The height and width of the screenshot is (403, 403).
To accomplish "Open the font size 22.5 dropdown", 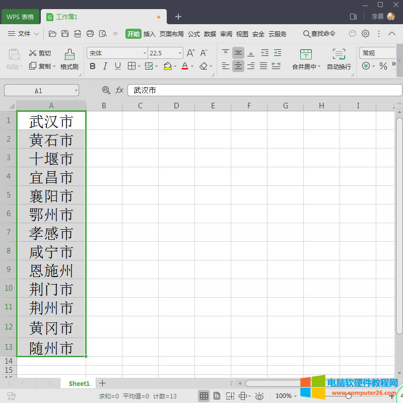I will (180, 53).
